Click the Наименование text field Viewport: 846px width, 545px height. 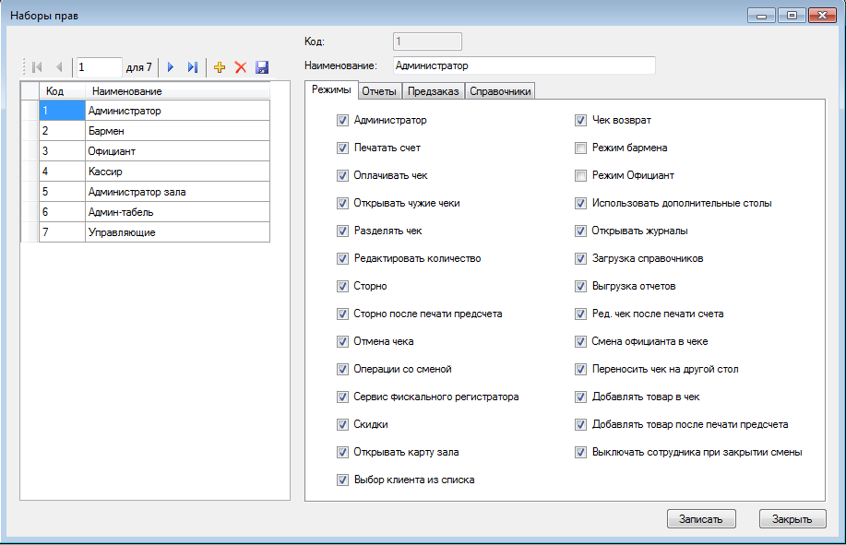click(524, 65)
